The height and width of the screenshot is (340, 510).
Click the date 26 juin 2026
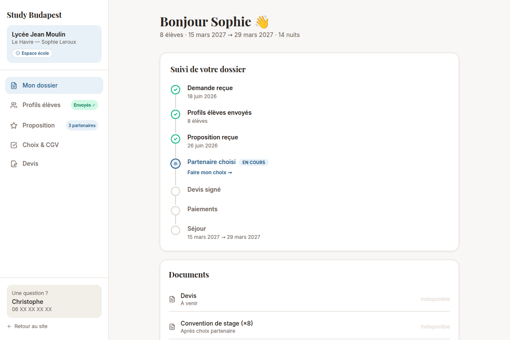(x=202, y=146)
